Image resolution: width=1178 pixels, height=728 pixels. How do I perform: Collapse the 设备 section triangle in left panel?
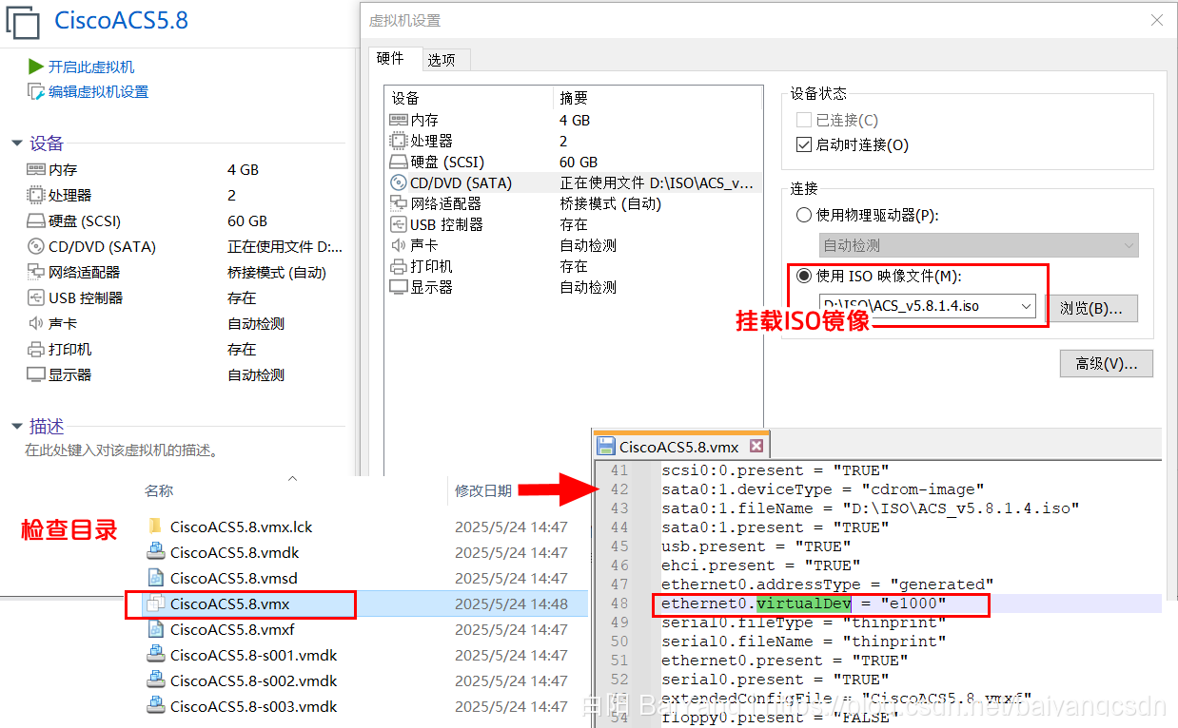17,144
